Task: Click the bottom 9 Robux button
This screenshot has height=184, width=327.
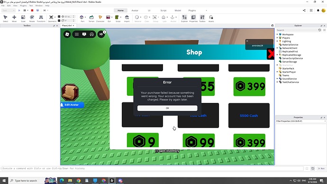Action: (x=143, y=140)
